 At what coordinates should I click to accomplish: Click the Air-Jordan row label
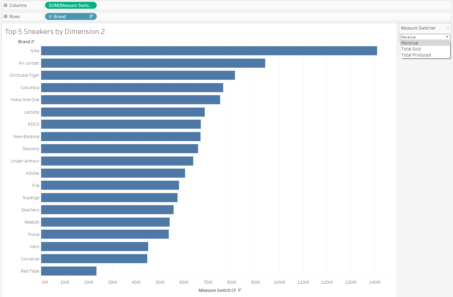29,63
